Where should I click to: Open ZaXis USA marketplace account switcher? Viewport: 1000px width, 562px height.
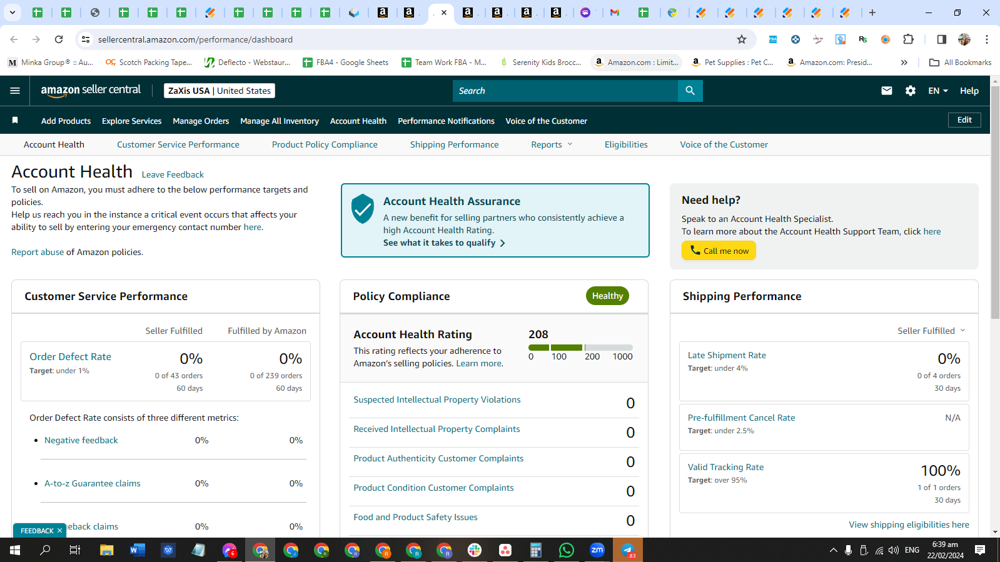220,91
